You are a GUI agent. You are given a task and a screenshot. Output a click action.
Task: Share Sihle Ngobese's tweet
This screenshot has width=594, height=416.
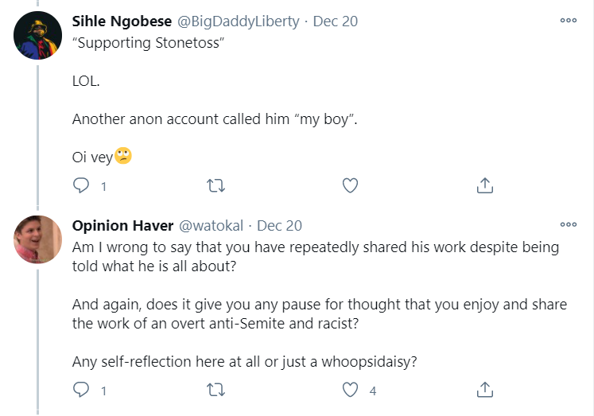tap(484, 185)
